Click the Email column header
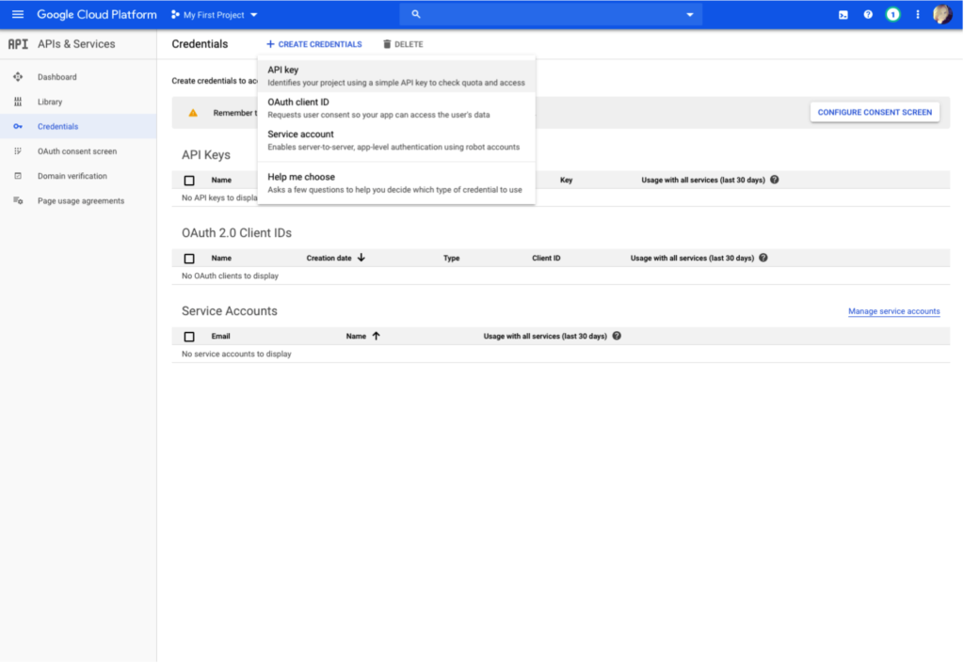Image resolution: width=964 pixels, height=663 pixels. coord(220,337)
